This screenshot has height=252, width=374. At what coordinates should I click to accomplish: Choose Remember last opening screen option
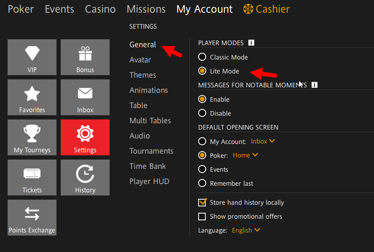202,183
